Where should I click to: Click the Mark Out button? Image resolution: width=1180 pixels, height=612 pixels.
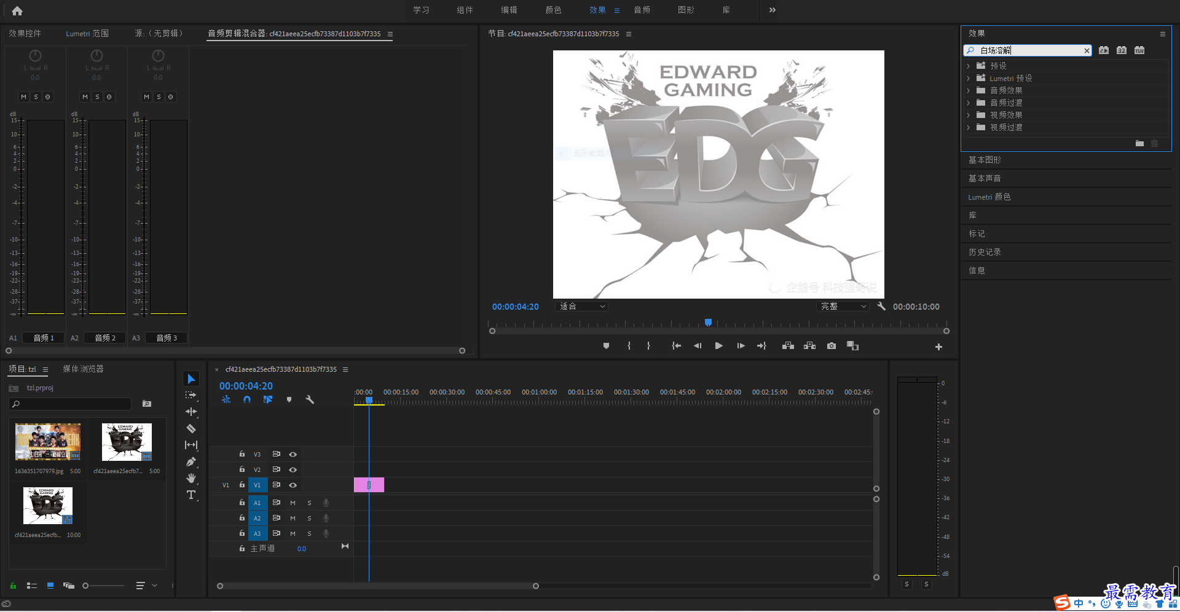pos(648,346)
